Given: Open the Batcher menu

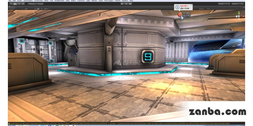Looking at the screenshot, I should click(94, 1).
